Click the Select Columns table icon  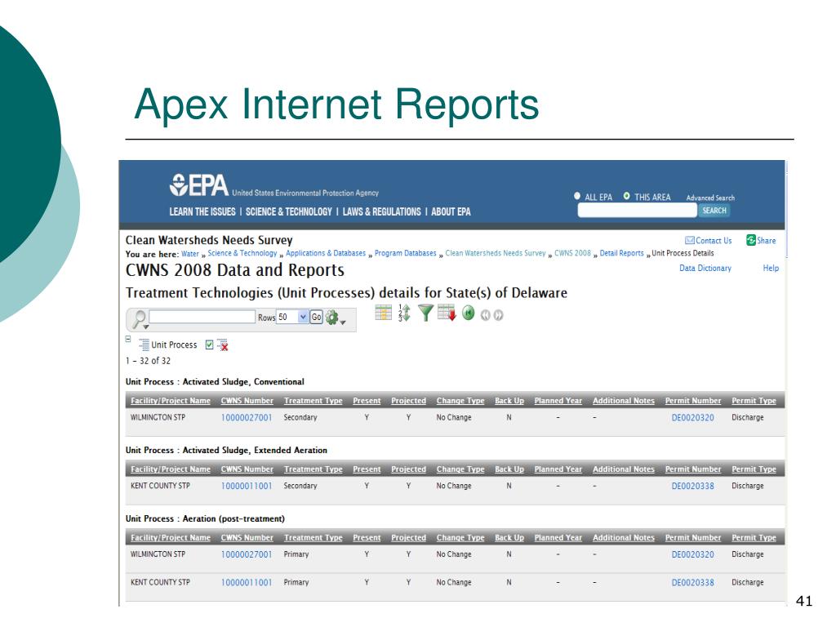click(x=384, y=313)
